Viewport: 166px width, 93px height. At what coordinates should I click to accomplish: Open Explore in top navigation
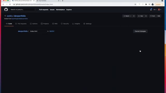tap(69, 10)
